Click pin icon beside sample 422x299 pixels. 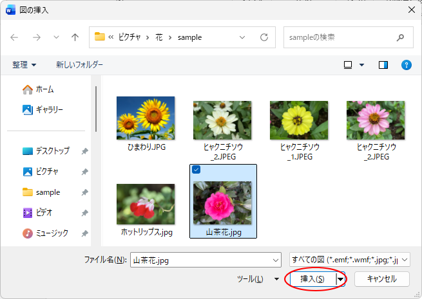point(85,192)
